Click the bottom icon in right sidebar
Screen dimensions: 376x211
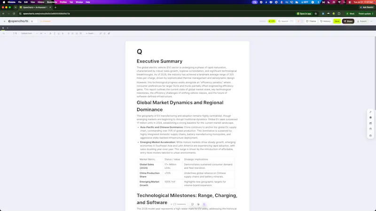click(370, 136)
